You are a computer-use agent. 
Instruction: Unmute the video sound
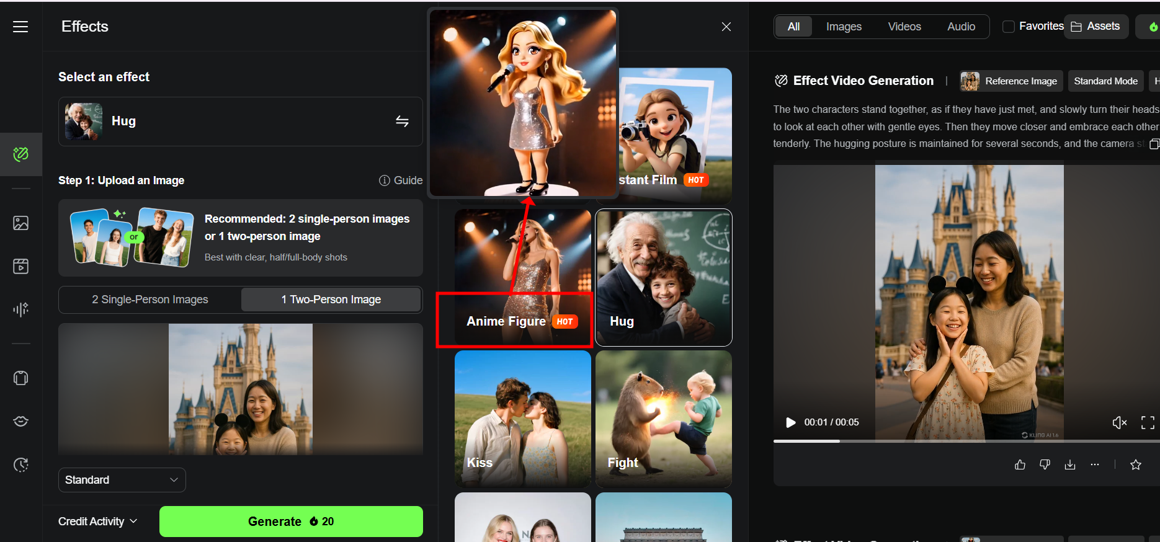coord(1120,422)
